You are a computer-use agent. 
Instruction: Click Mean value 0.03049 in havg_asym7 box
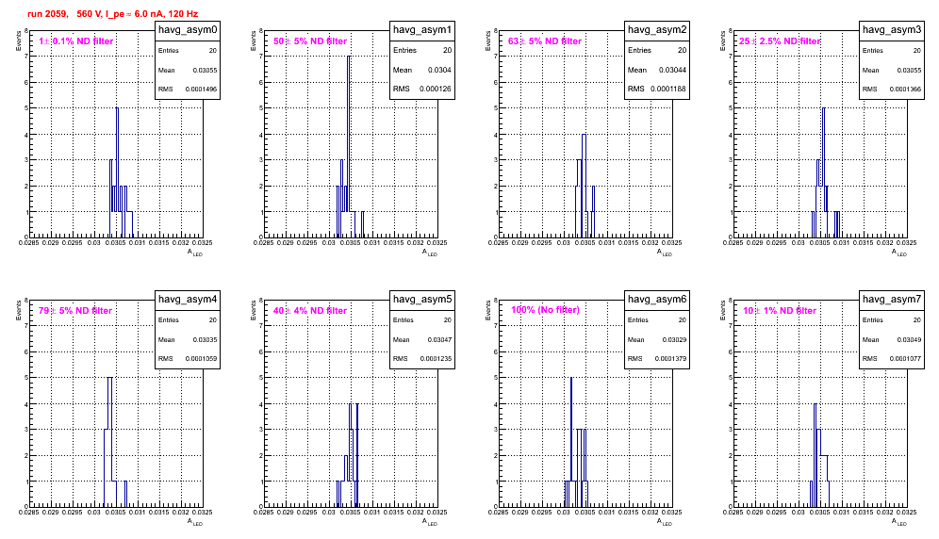[909, 340]
